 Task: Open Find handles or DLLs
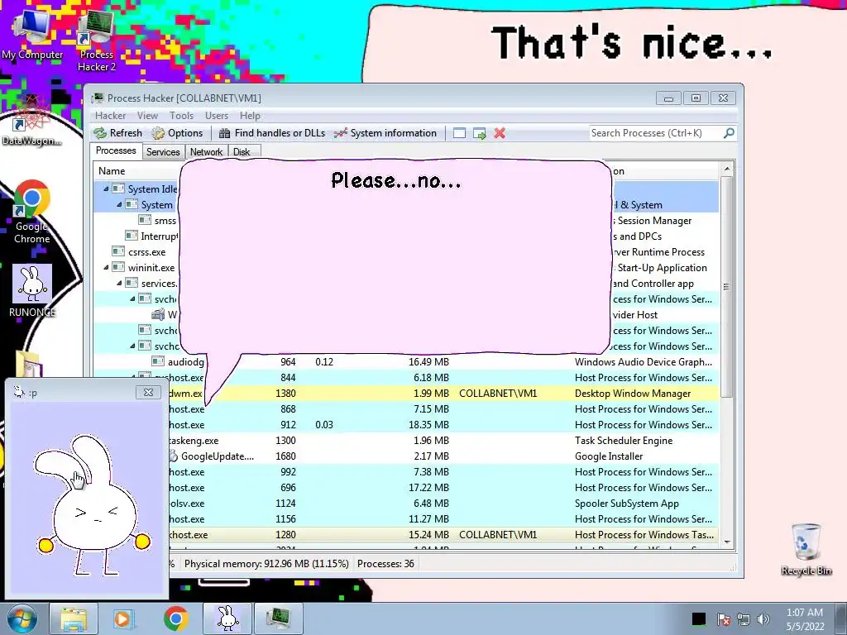coord(271,133)
